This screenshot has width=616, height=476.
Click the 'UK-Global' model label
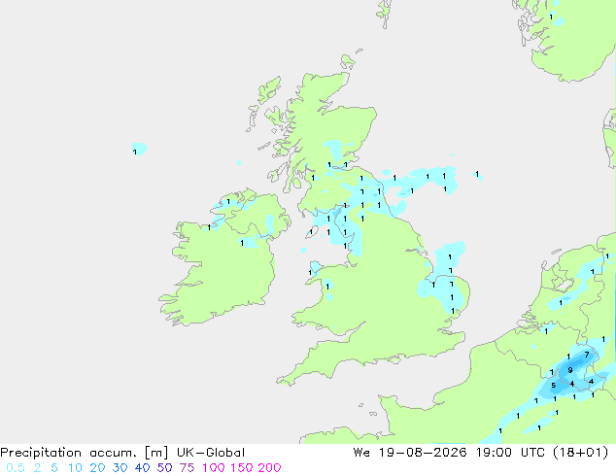tap(211, 453)
